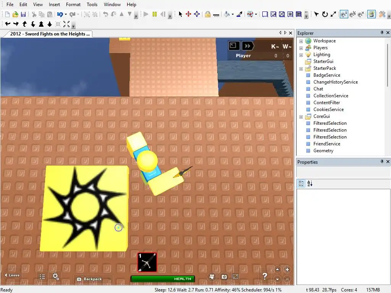Select the paint bucket Fill tool
This screenshot has width=391, height=293.
tap(227, 14)
